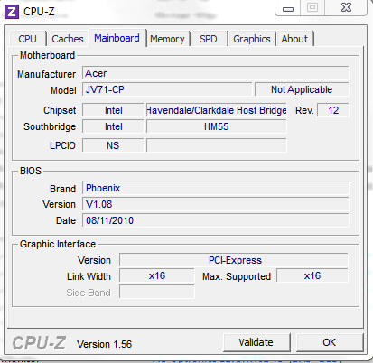
Task: Switch to the Graphics tab
Action: (252, 39)
